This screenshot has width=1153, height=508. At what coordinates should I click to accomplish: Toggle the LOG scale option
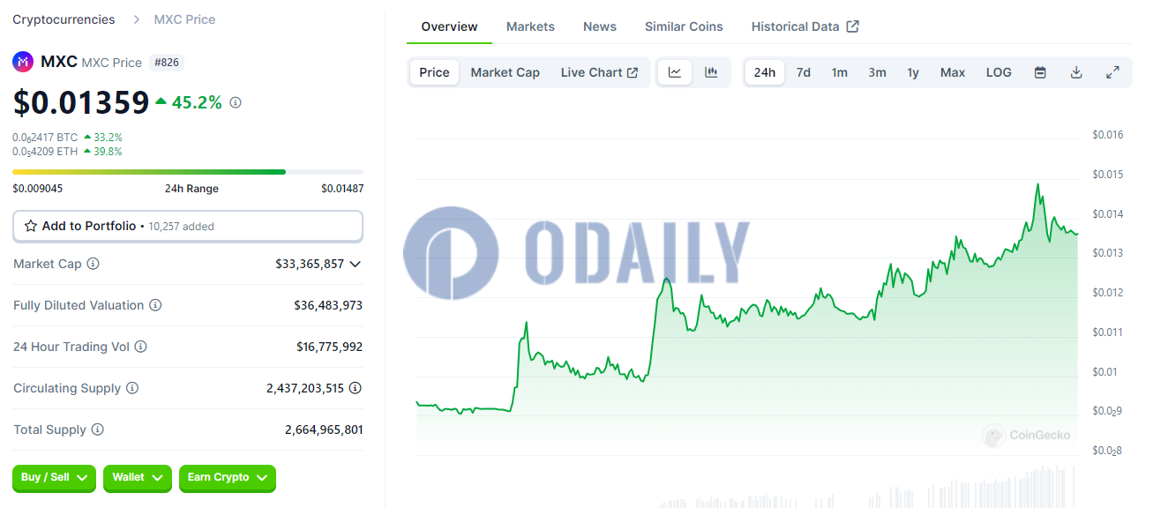pos(999,72)
